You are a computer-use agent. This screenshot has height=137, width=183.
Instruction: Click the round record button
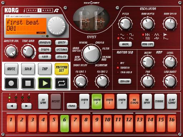(x=11, y=83)
